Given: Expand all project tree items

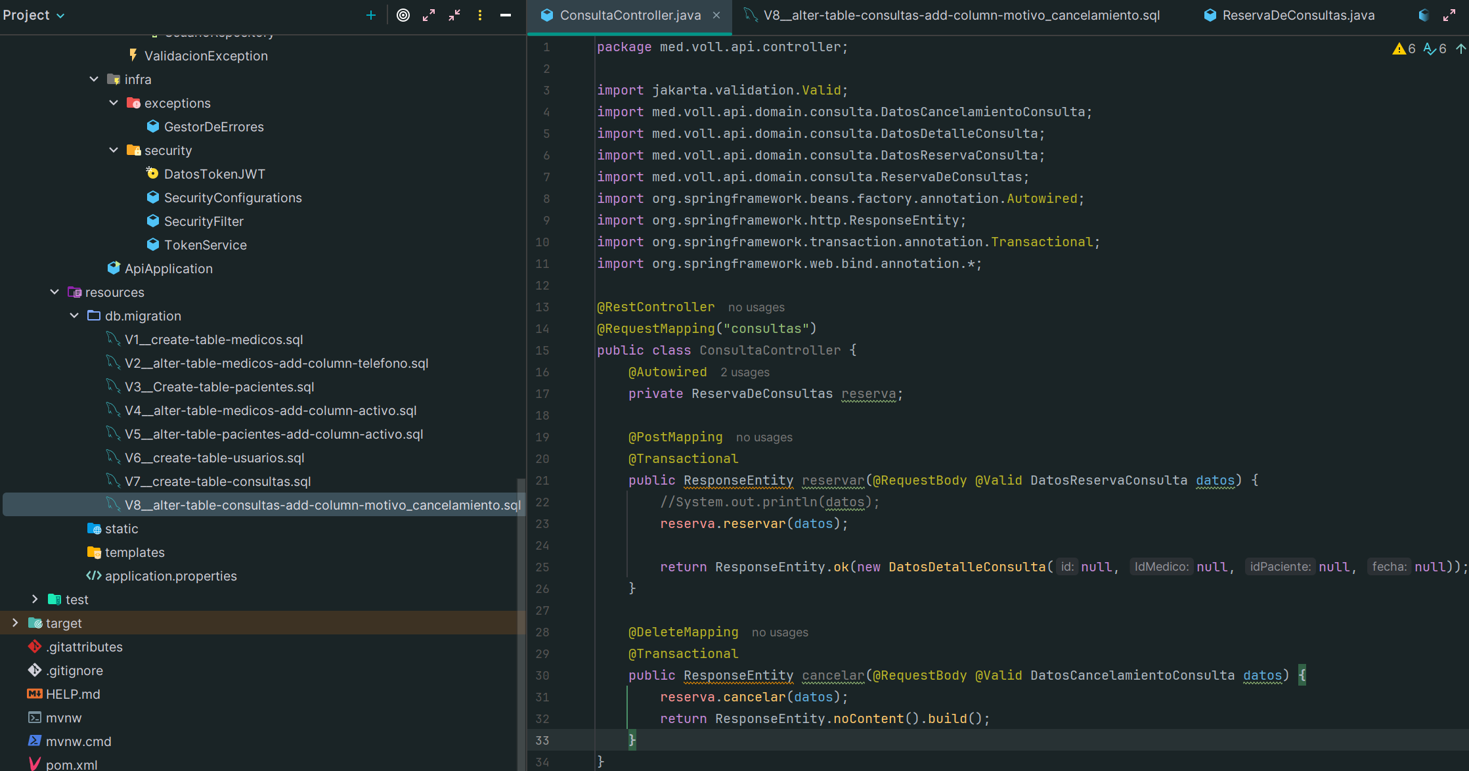Looking at the screenshot, I should tap(429, 15).
